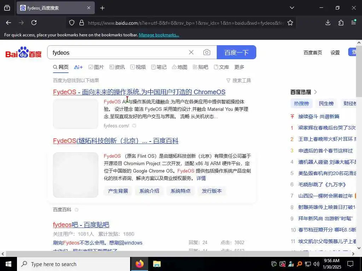Select the 热搜榜 tab
Viewport: 362px width, 271px height.
(301, 103)
